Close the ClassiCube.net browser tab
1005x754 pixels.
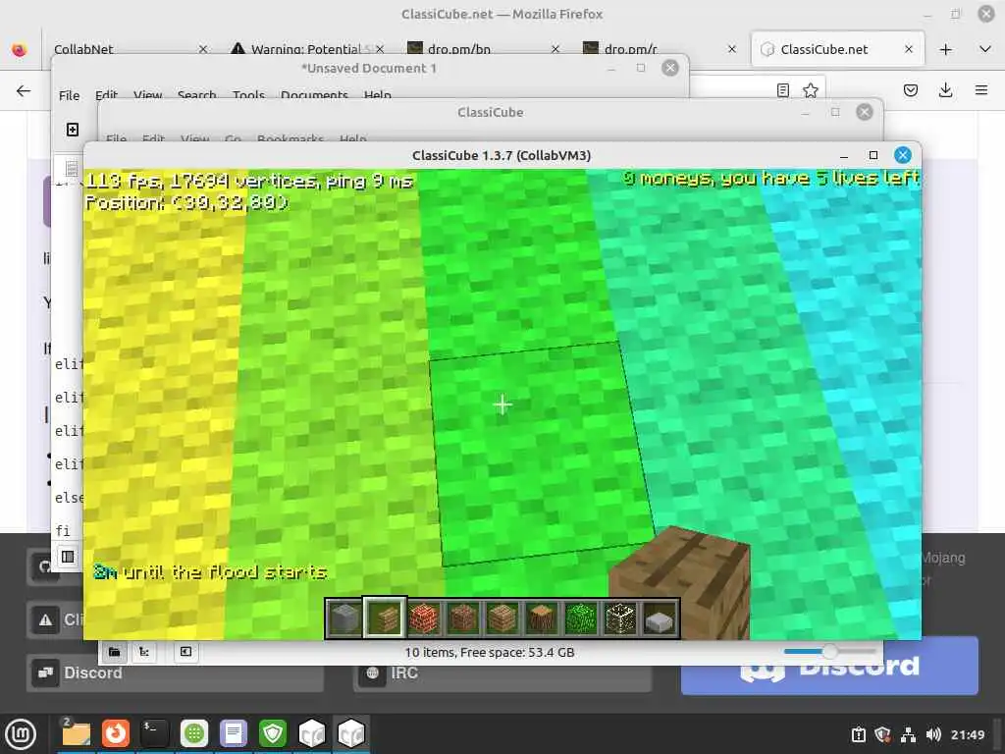(908, 49)
